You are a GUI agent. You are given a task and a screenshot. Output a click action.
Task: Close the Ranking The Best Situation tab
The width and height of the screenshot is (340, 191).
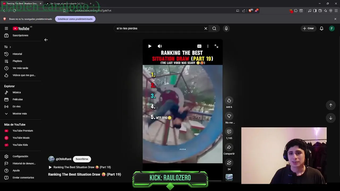pos(40,3)
